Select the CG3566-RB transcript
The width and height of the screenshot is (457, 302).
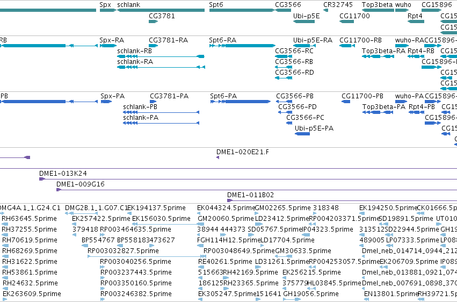(x=284, y=67)
